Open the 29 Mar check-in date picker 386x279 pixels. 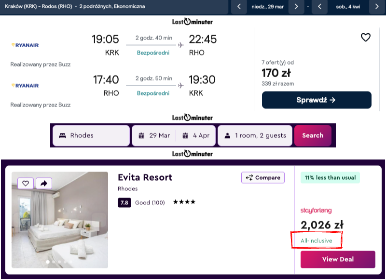[154, 135]
